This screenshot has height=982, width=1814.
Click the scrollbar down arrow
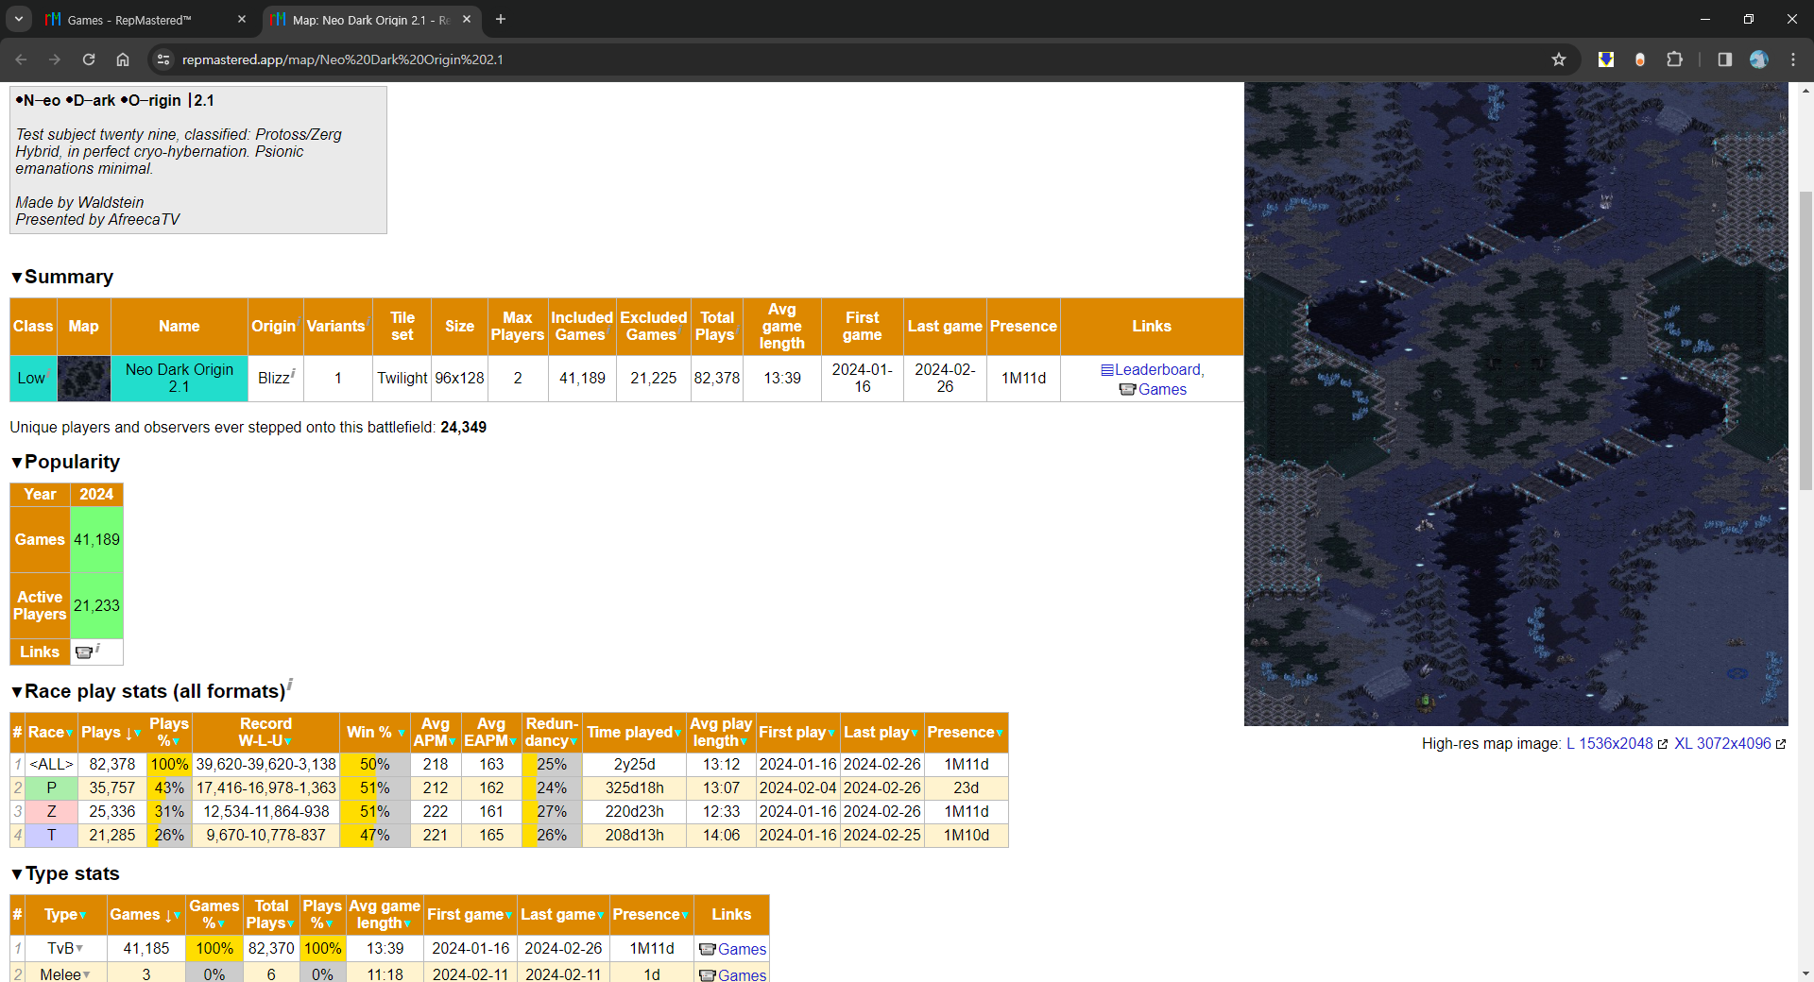coord(1805,974)
